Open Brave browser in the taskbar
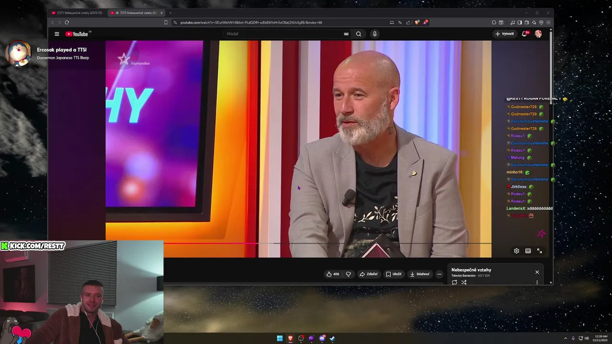 click(x=290, y=339)
